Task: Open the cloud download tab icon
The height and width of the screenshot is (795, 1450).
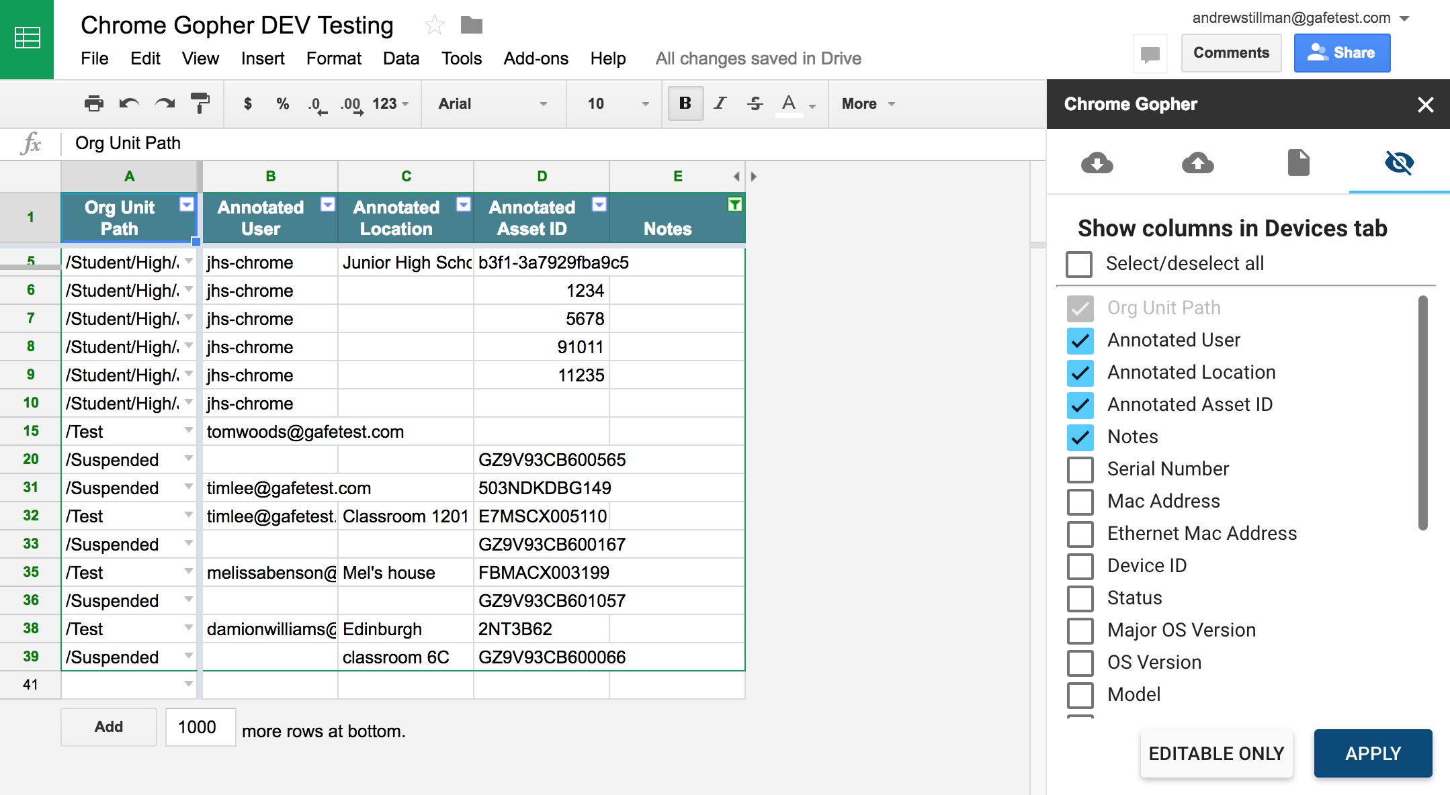Action: [1097, 163]
